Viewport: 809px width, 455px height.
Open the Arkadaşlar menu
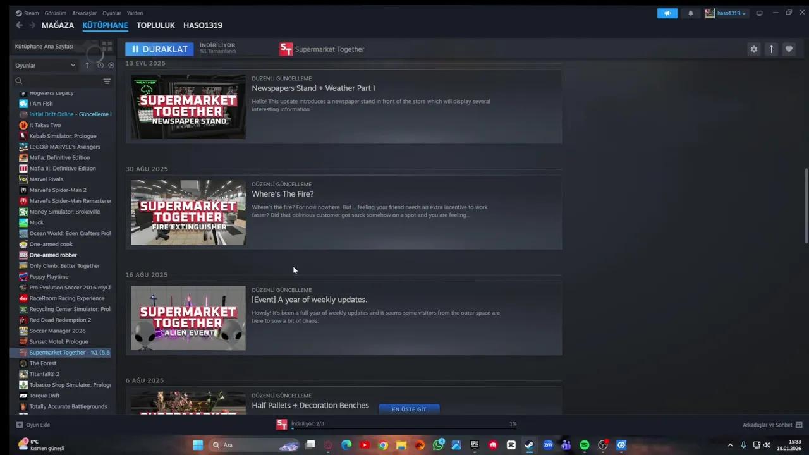(x=85, y=13)
